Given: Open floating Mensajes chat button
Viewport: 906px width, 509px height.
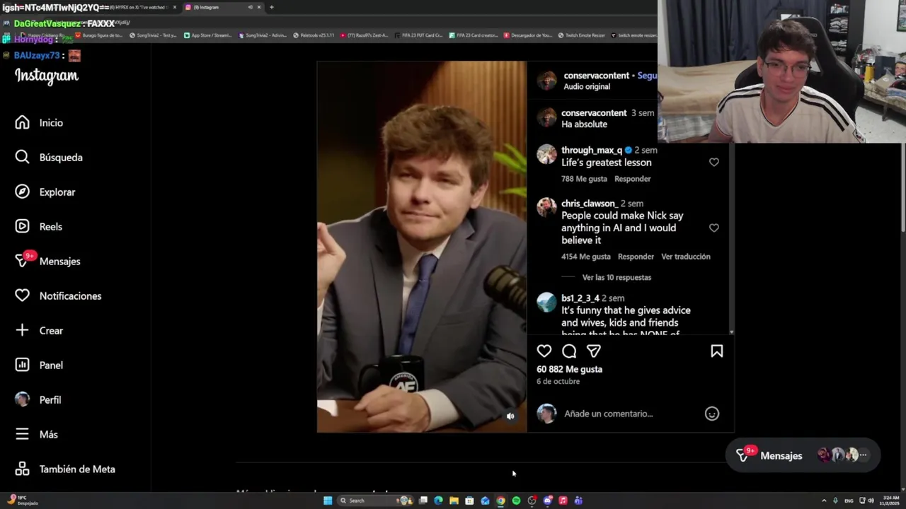Looking at the screenshot, I should point(803,456).
